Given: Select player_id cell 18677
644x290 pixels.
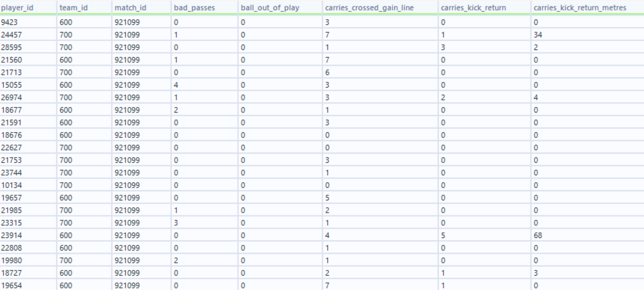Looking at the screenshot, I should 28,110.
